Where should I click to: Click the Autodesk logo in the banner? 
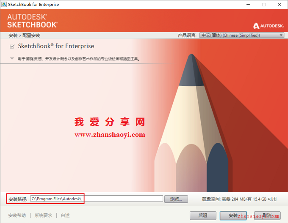pyautogui.click(x=269, y=26)
